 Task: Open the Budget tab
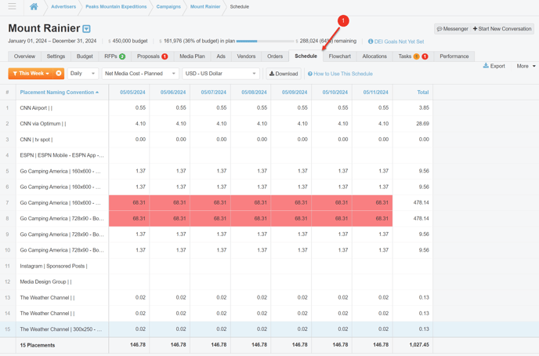pos(85,56)
